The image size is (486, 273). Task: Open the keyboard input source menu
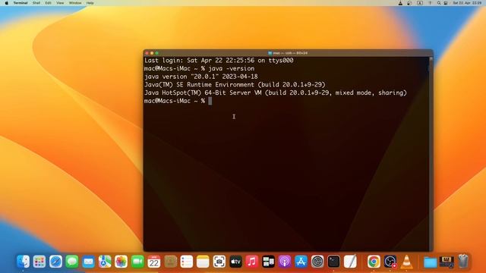420,3
